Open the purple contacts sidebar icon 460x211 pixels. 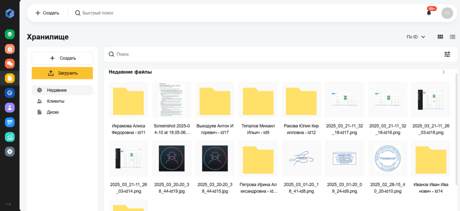point(10,108)
